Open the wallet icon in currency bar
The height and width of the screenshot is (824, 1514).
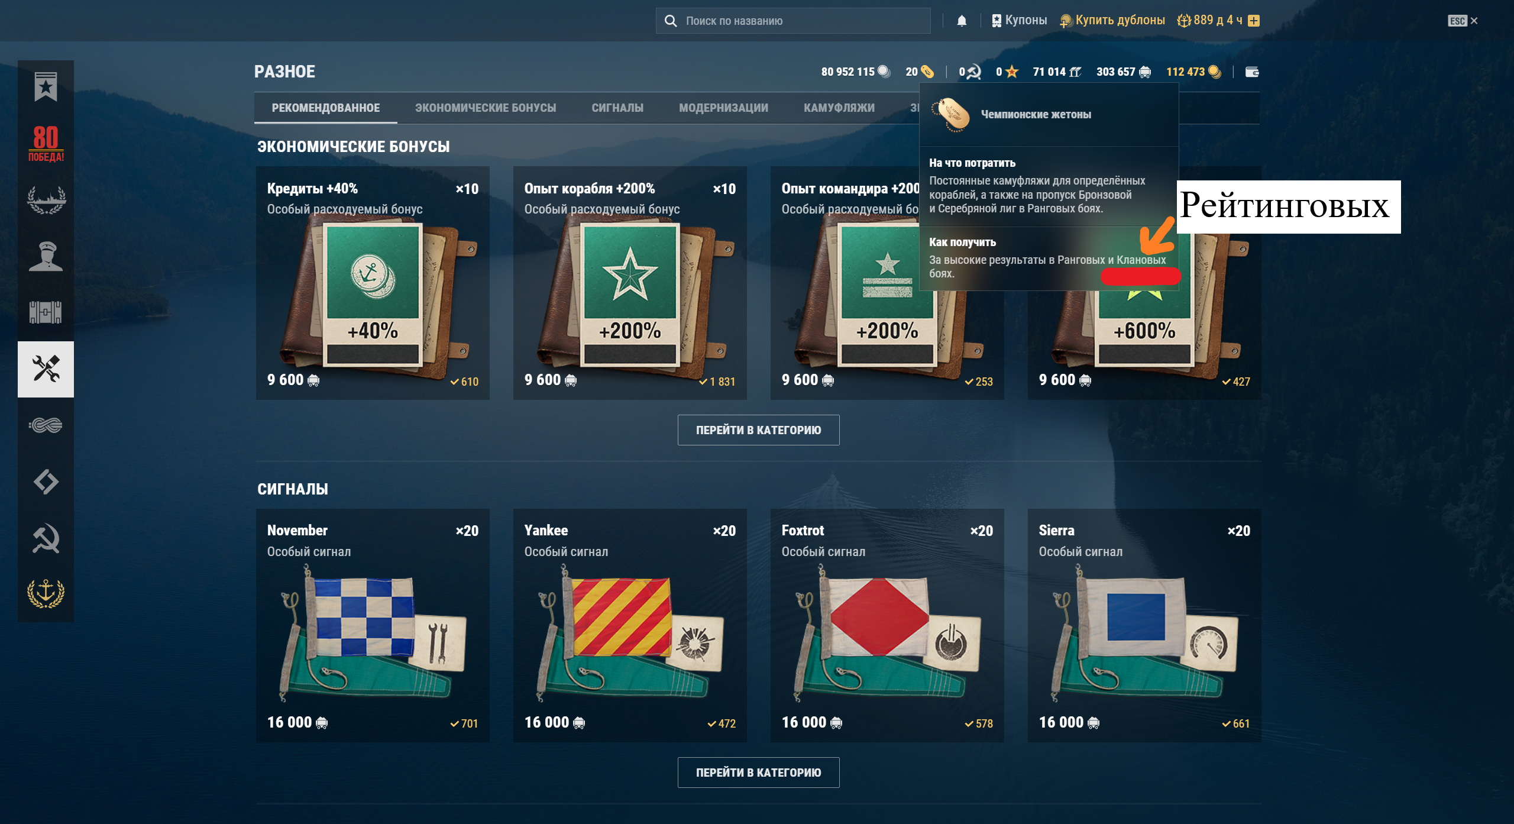coord(1252,72)
